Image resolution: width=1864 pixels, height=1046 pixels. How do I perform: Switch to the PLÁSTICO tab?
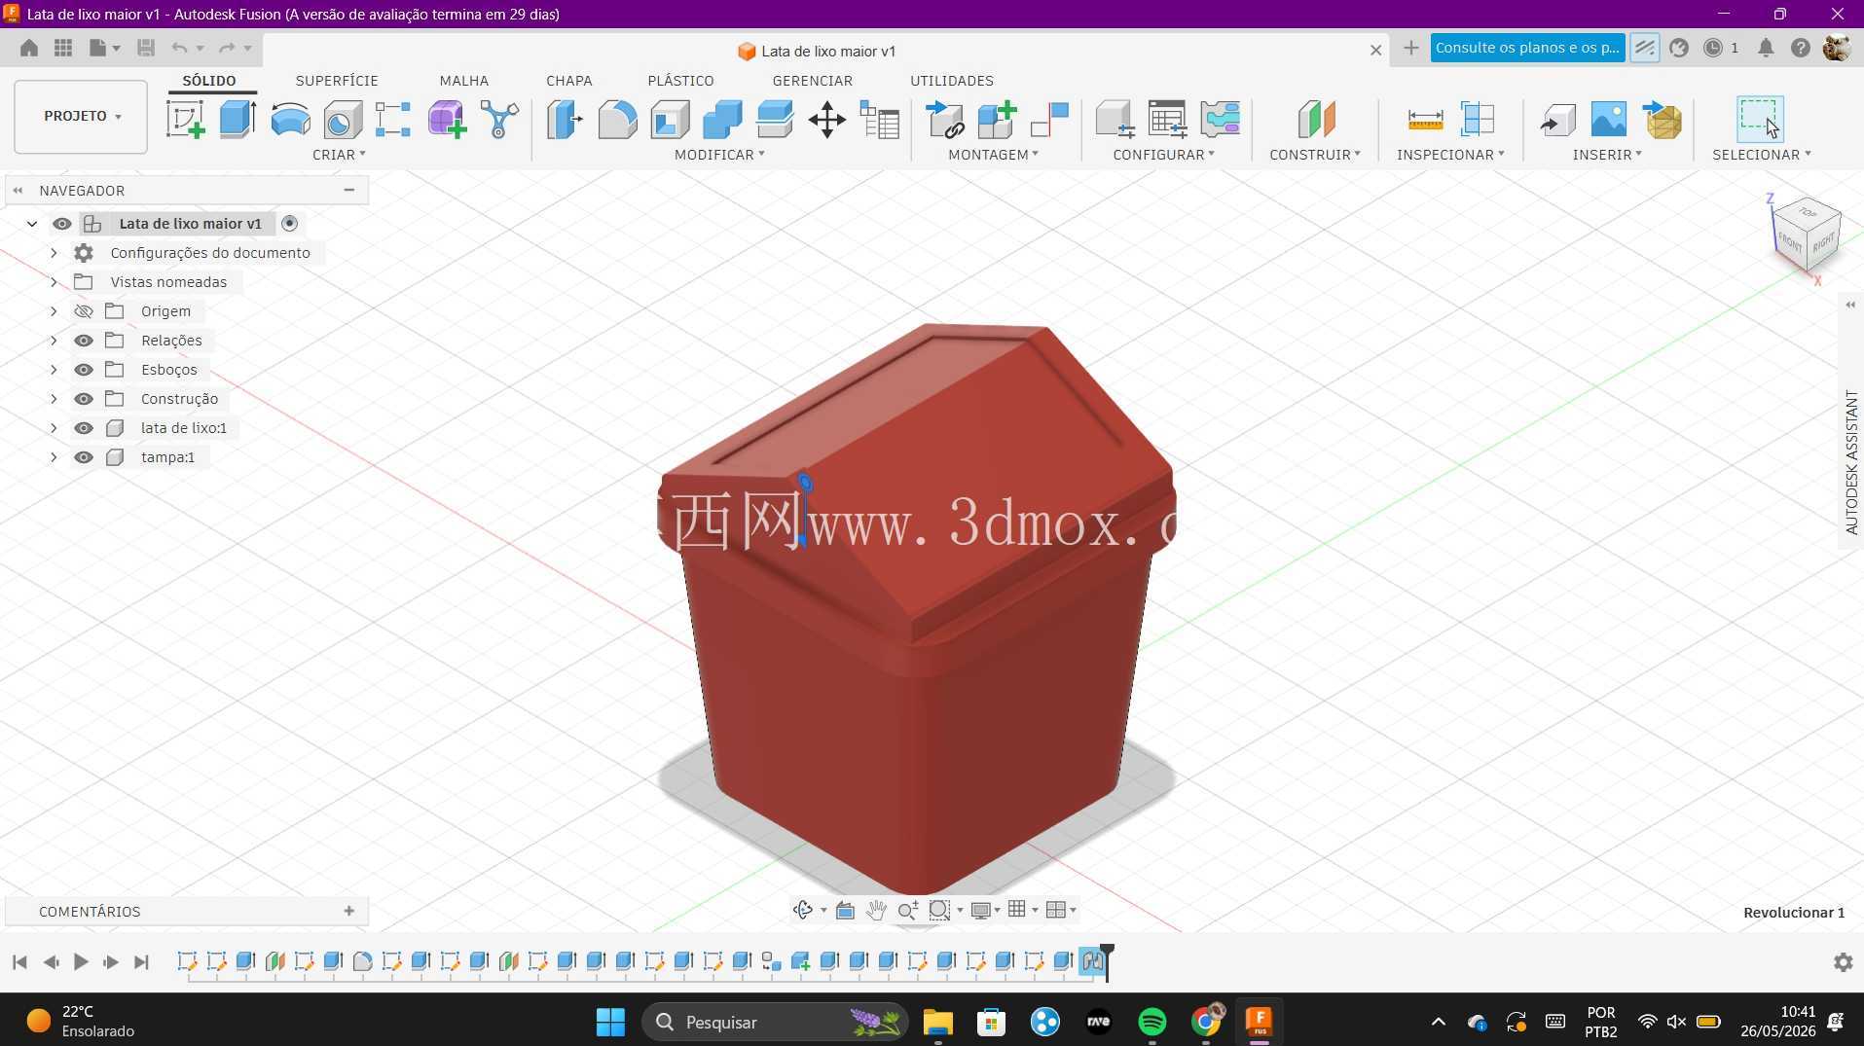680,81
